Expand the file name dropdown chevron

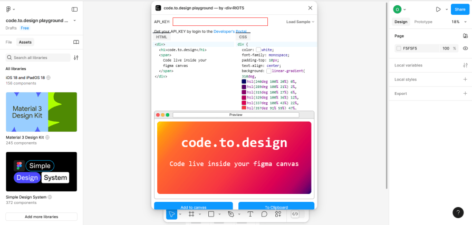pyautogui.click(x=75, y=21)
